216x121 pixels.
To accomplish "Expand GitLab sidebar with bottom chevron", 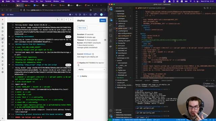I will coord(3,118).
